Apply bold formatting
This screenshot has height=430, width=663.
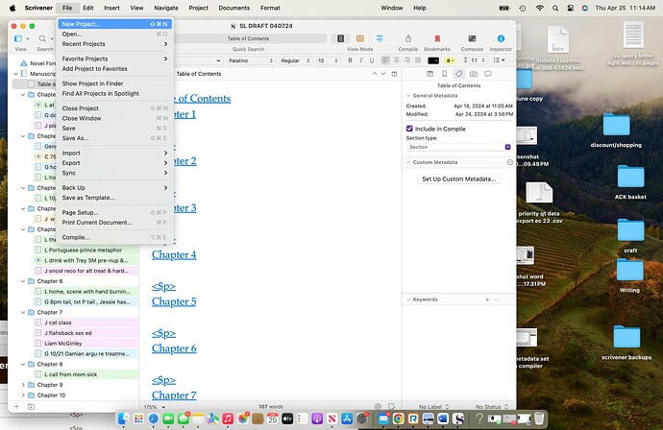(x=350, y=60)
